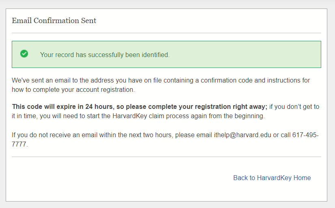
Task: Click the "If you do not receive" sentence start
Action: click(x=41, y=135)
